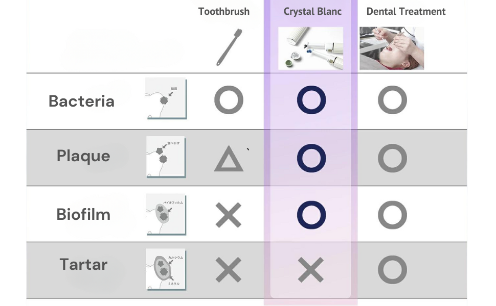Click the Toothbrush column heading
Screen dimensions: 496x306
(224, 12)
